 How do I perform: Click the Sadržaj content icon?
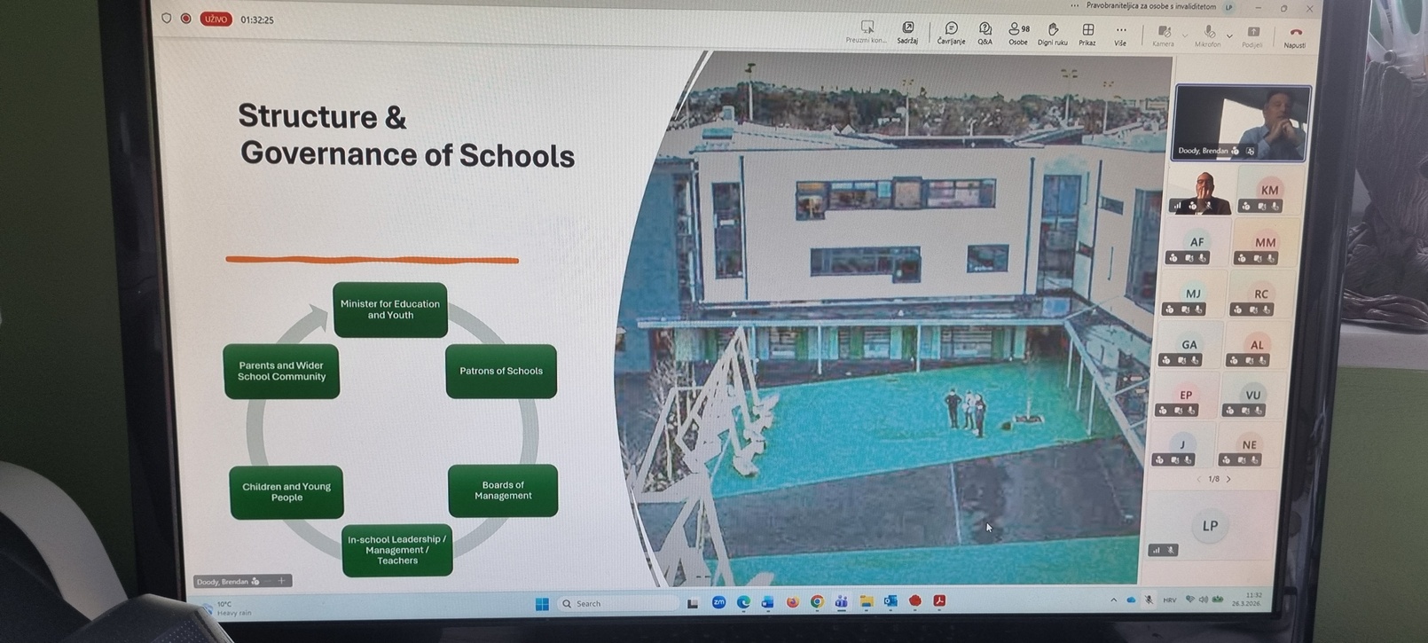[907, 32]
